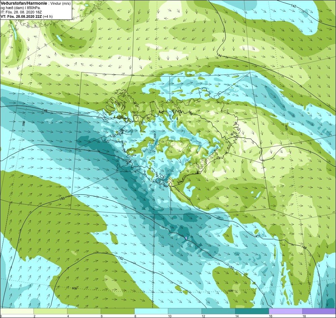This screenshot has width=336, height=318.
Task: Select the 'IT: Fös. 28. 08. 2020 18Z' line
Action: [x=21, y=12]
